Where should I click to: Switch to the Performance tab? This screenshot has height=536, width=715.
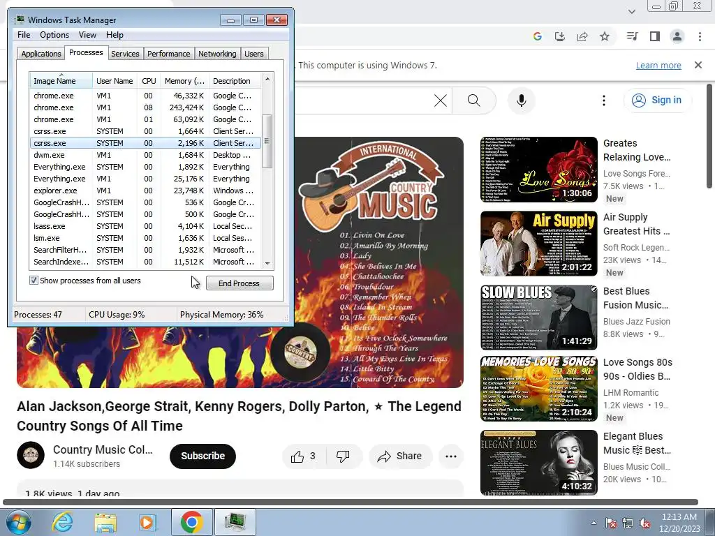click(169, 54)
